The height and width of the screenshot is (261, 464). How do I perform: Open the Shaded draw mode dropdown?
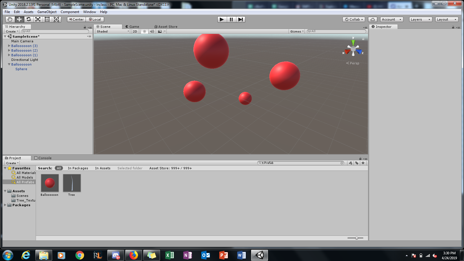113,31
